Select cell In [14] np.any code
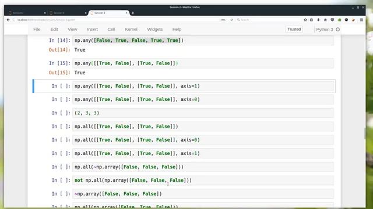 203,40
